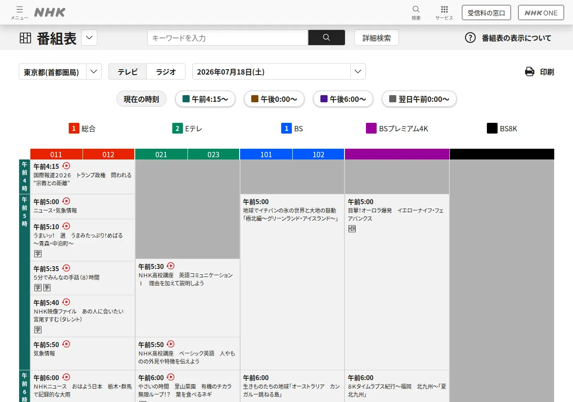Jump to 現在の時刻
The width and height of the screenshot is (573, 402).
(141, 99)
